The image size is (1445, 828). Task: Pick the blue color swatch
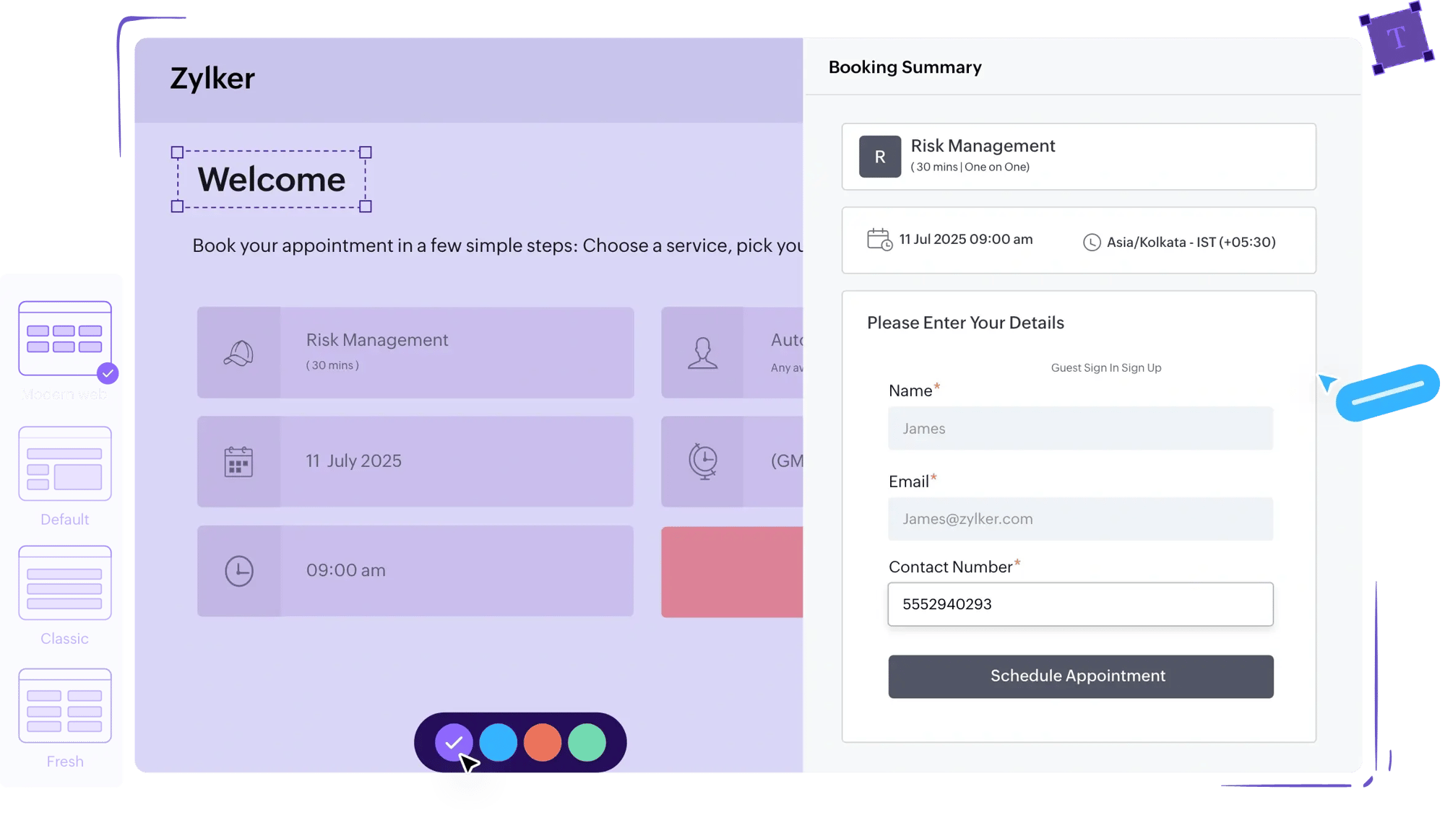tap(499, 743)
